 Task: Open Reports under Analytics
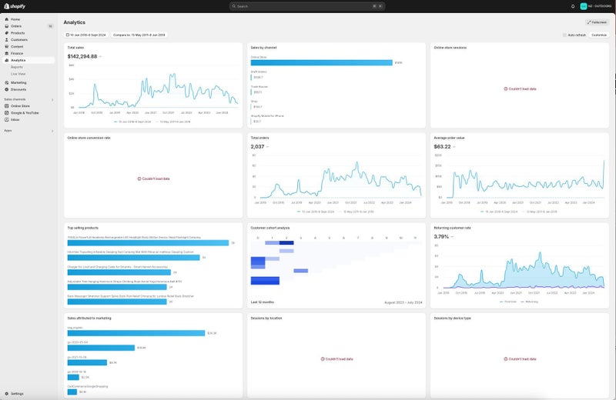tap(17, 67)
